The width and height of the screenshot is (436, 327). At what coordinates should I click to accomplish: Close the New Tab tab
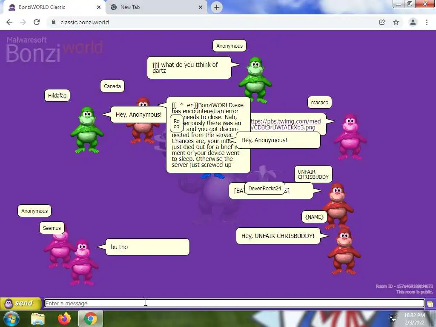point(201,7)
